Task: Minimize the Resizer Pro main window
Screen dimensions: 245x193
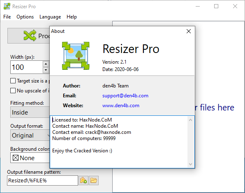Action: click(198, 7)
